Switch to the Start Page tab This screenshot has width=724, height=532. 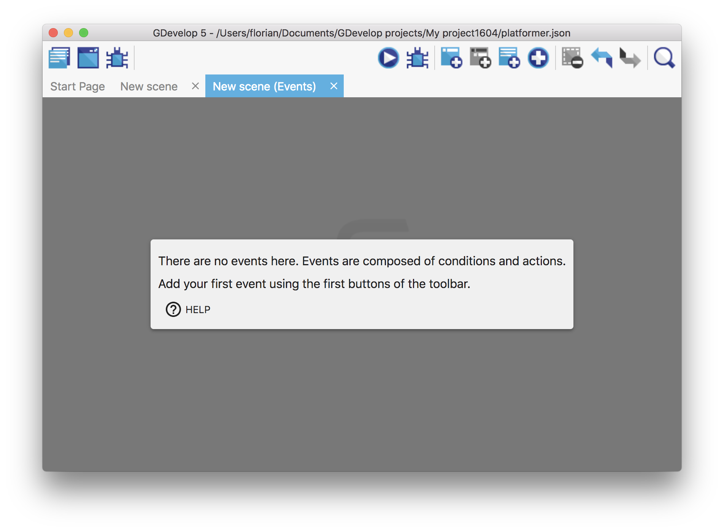coord(78,86)
